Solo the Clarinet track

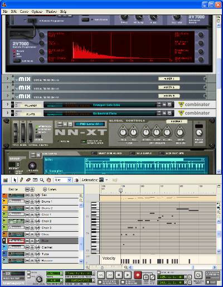pyautogui.click(x=32, y=247)
